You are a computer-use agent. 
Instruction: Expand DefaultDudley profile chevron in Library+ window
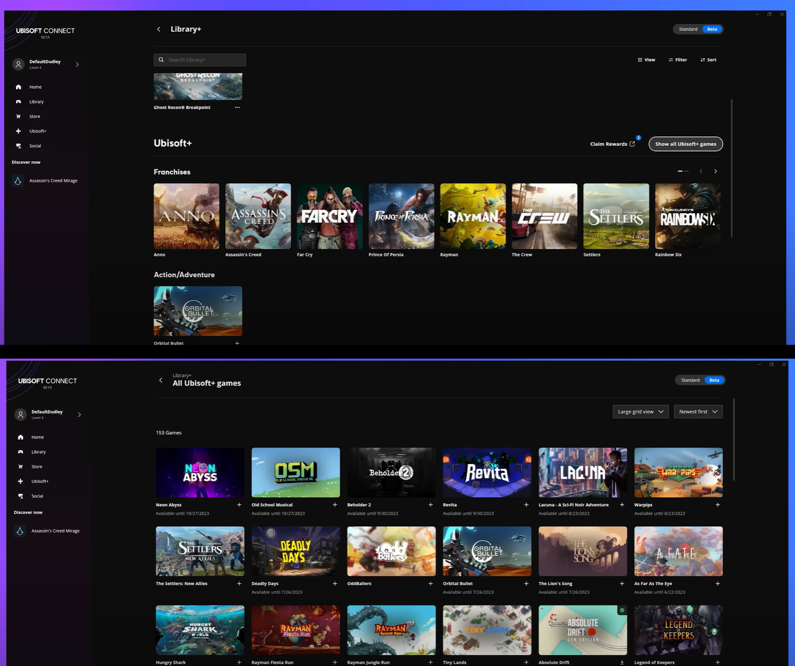click(x=77, y=65)
